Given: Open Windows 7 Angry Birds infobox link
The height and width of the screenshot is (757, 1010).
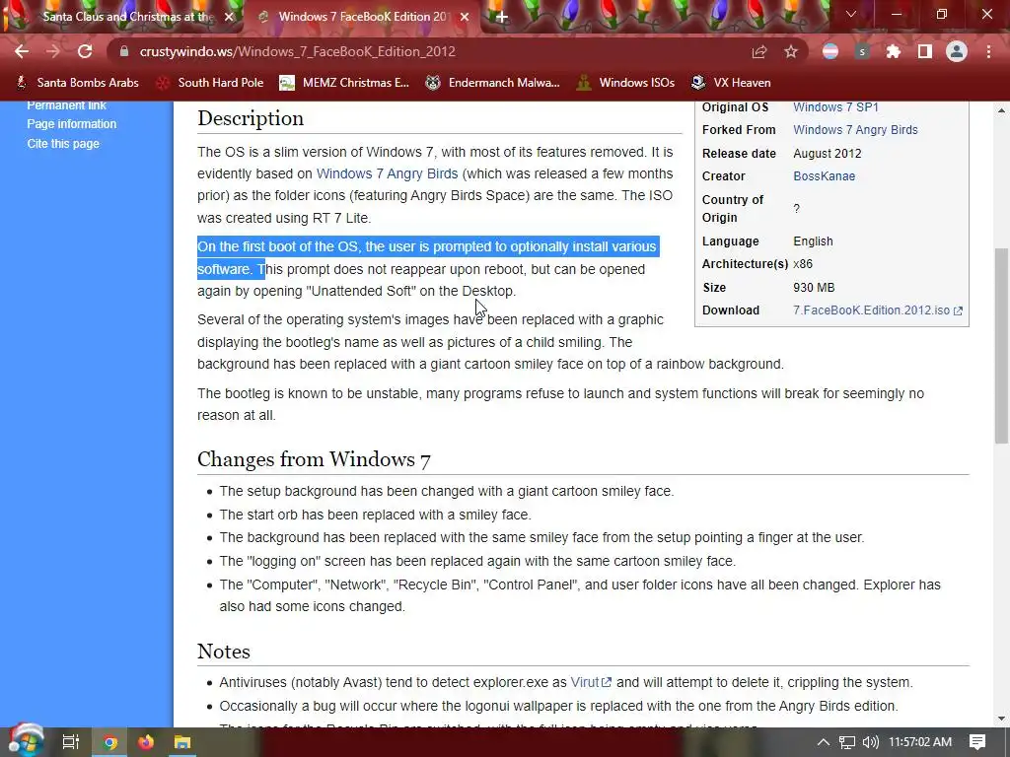Looking at the screenshot, I should click(x=855, y=129).
